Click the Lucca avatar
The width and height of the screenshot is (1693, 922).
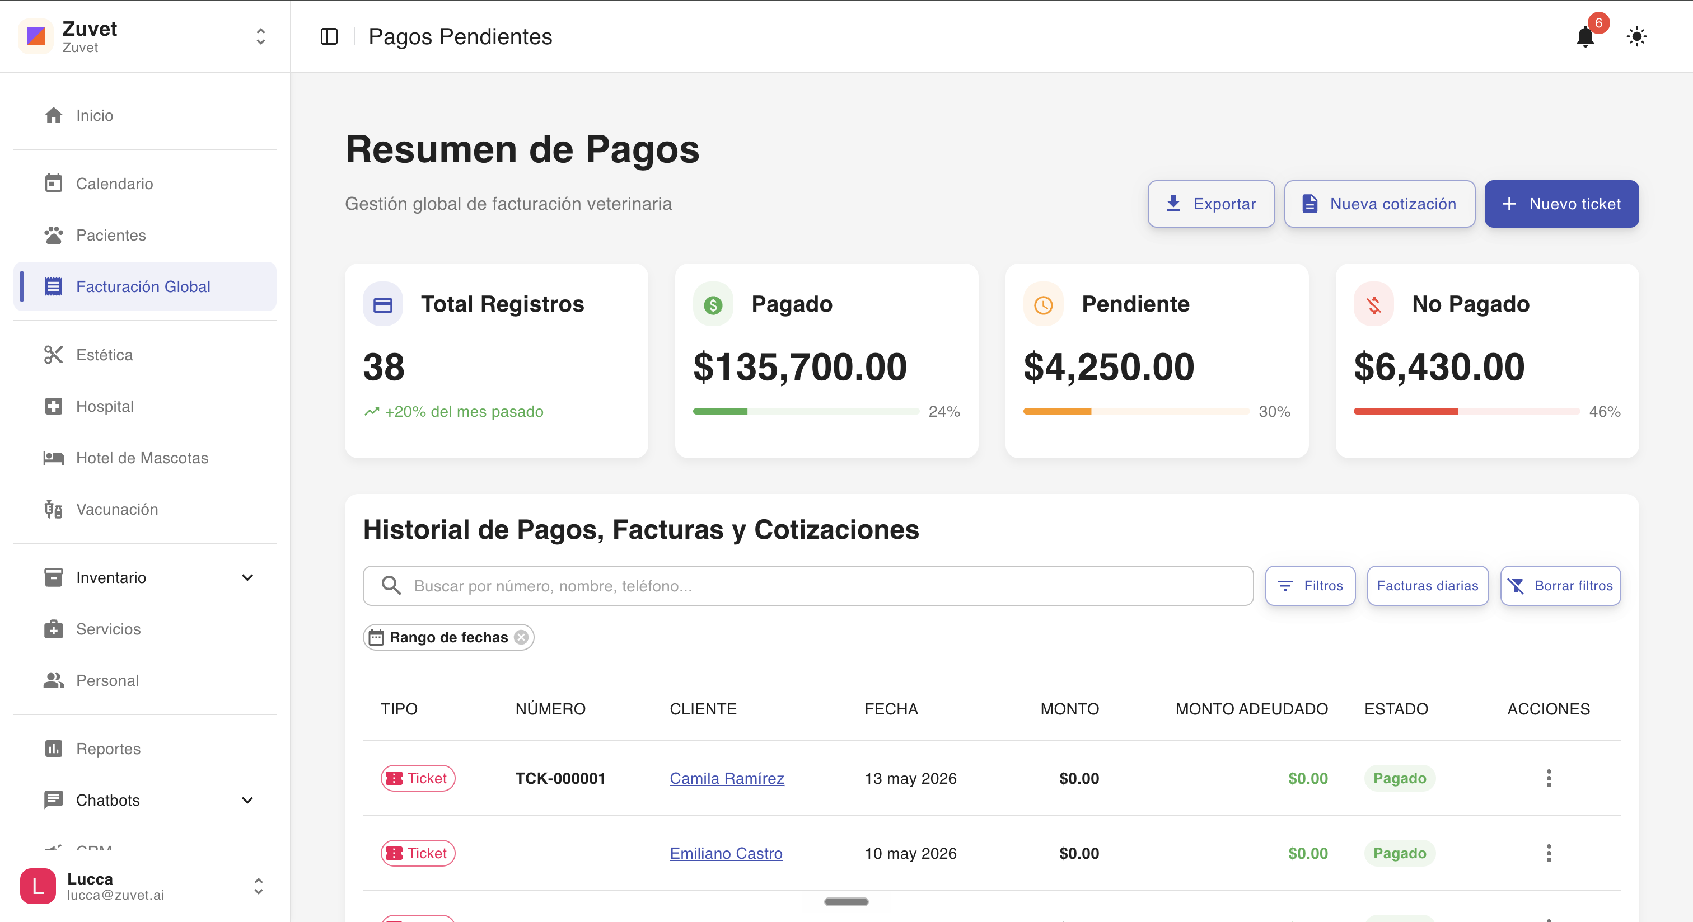tap(38, 886)
